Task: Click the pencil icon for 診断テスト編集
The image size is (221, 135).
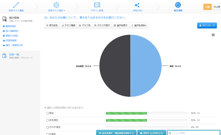Action: pos(16,5)
